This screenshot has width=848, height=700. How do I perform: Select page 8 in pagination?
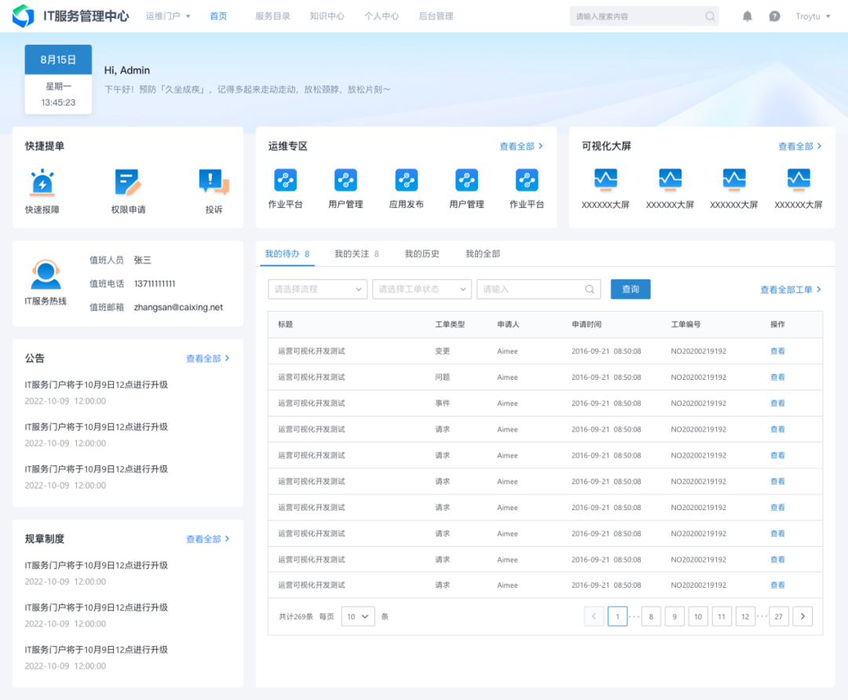click(651, 616)
